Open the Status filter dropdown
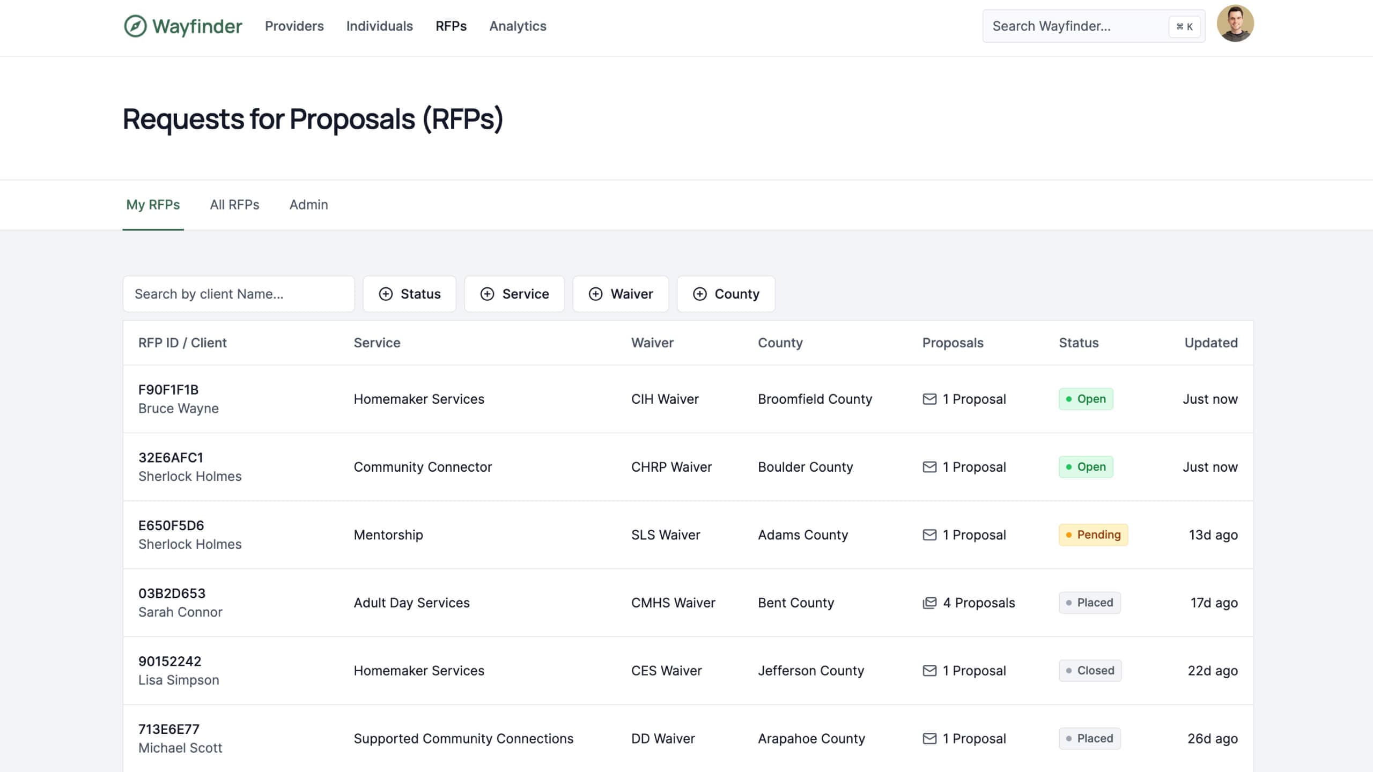The height and width of the screenshot is (772, 1373). tap(409, 294)
